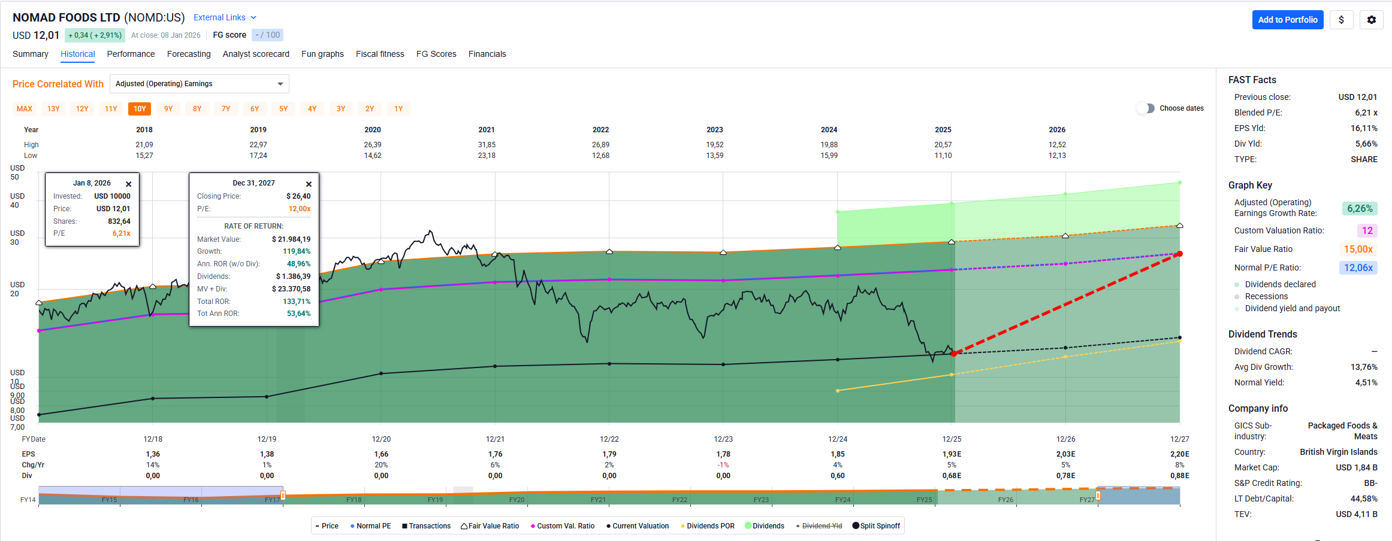Open the Adjusted (Operating) Earnings dropdown
Image resolution: width=1392 pixels, height=541 pixels.
(199, 84)
